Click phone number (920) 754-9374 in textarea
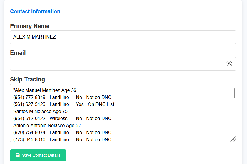The width and height of the screenshot is (247, 164). pos(29,132)
